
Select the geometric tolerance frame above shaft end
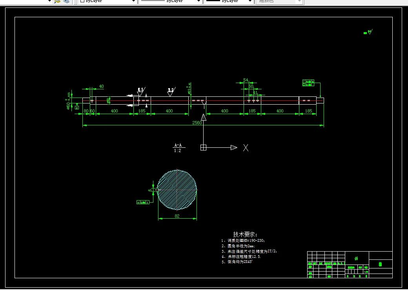point(308,83)
